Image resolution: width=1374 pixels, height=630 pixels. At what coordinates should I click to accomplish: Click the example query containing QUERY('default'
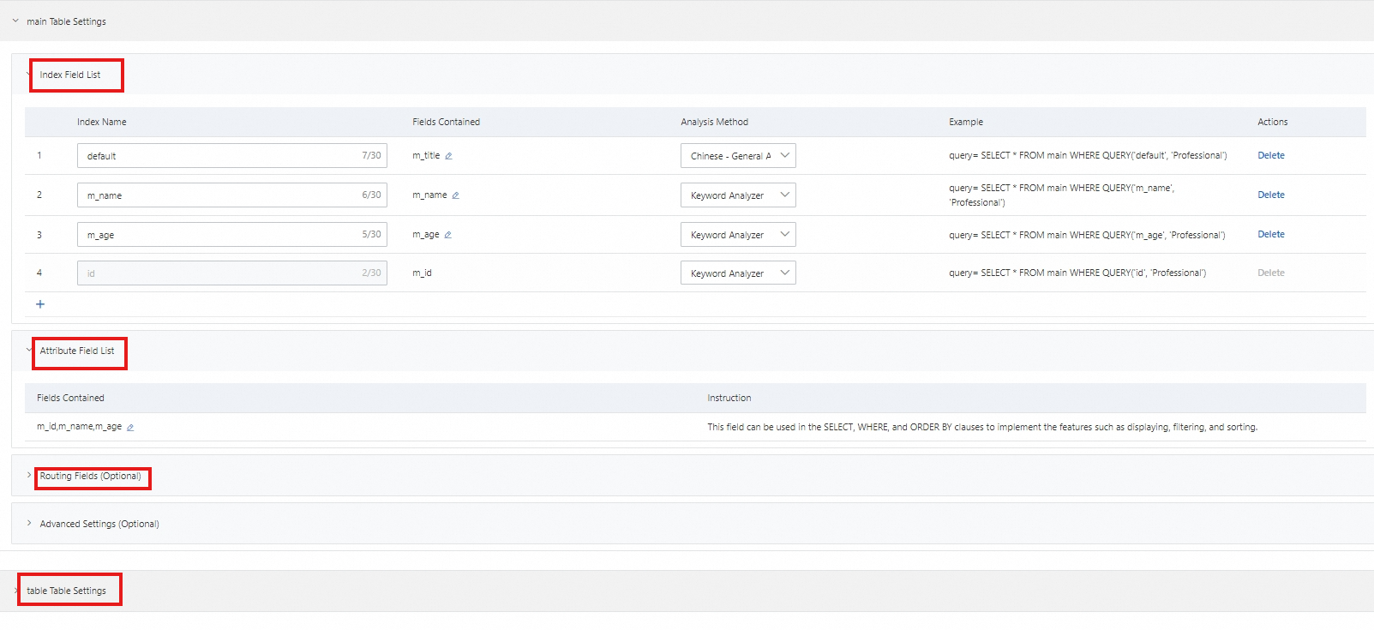(1088, 155)
